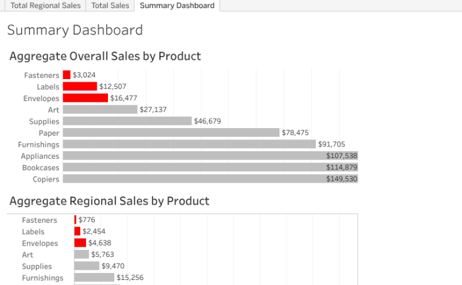Image resolution: width=462 pixels, height=285 pixels.
Task: Click the Bookcases bar showing $114,879
Action: point(210,168)
